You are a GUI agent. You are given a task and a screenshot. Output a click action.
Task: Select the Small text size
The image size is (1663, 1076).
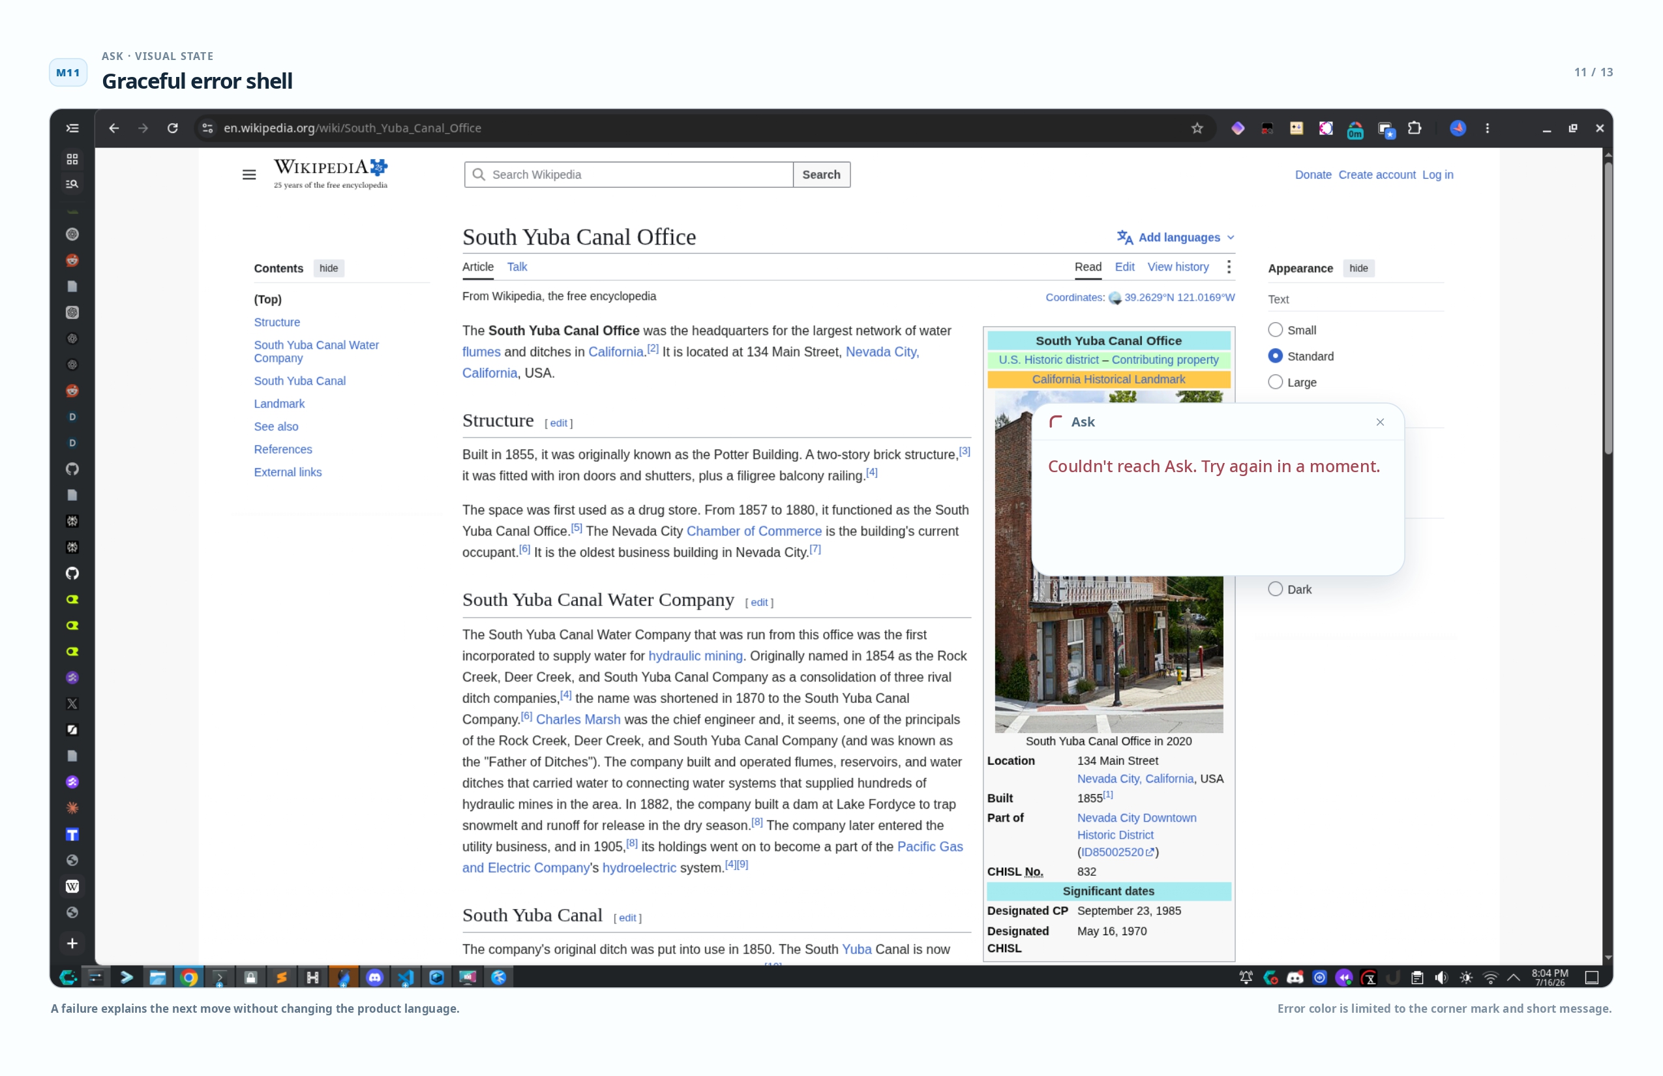(x=1275, y=330)
